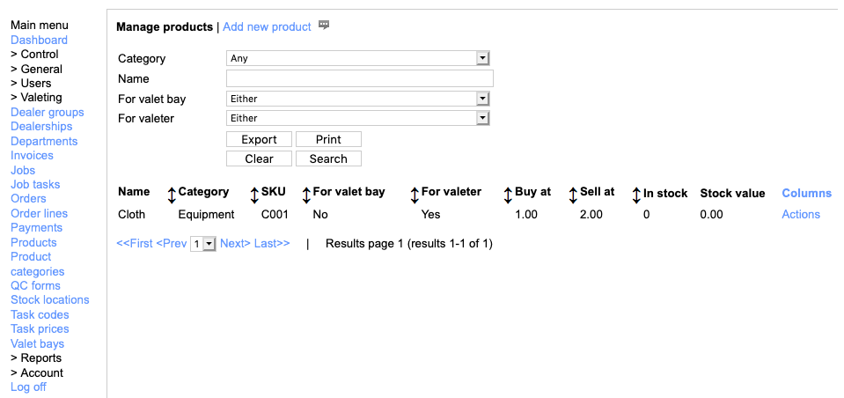844x398 pixels.
Task: Sort by For valet bay arrow icon
Action: tap(415, 196)
